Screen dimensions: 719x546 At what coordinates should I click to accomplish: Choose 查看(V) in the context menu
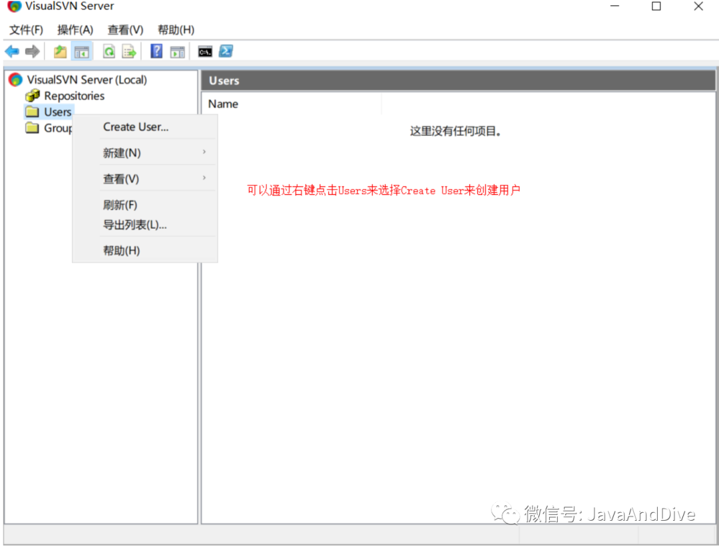(x=145, y=179)
